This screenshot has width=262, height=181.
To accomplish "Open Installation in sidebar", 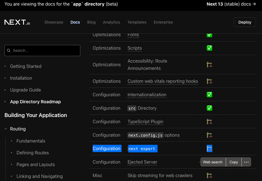I will 21,78.
